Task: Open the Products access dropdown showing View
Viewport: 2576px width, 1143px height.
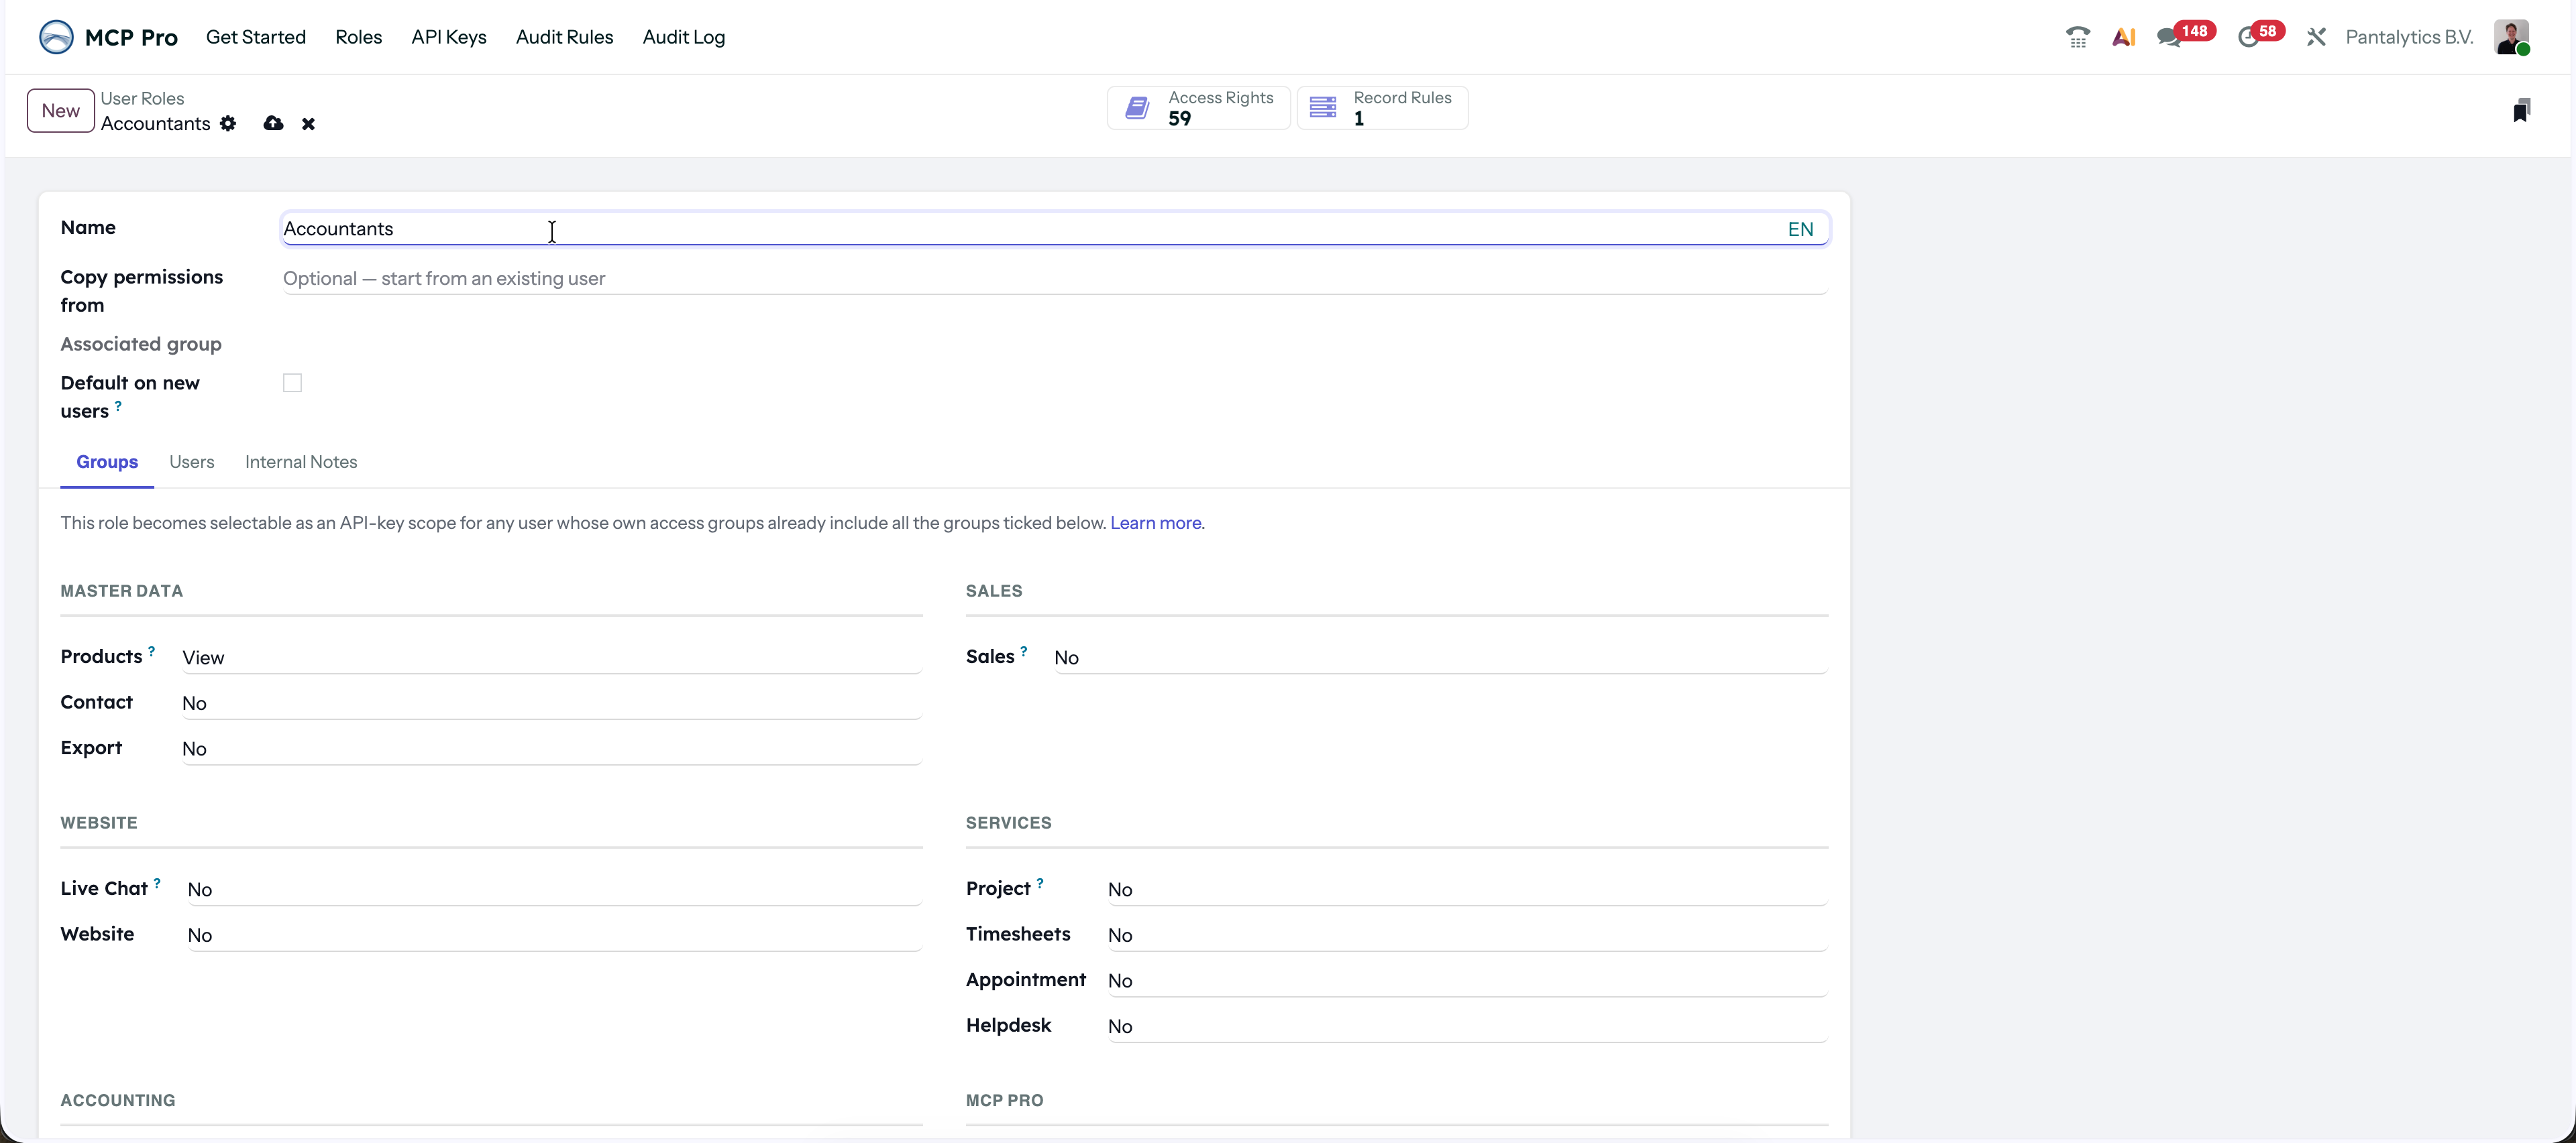Action: 551,658
